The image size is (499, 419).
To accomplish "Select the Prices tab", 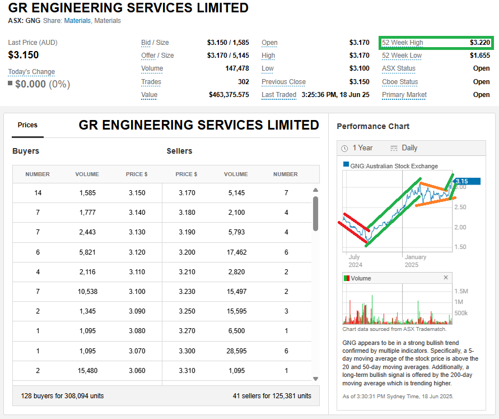I will [27, 125].
